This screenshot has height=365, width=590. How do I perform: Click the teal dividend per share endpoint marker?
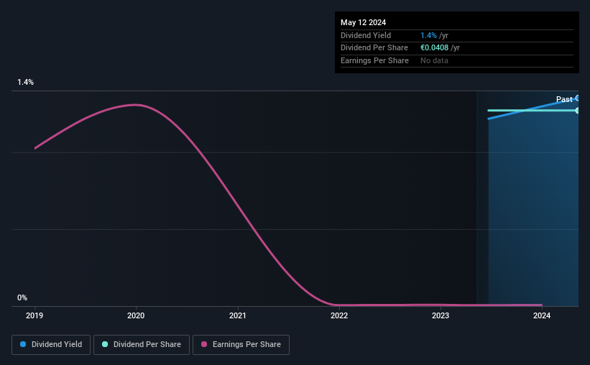578,110
